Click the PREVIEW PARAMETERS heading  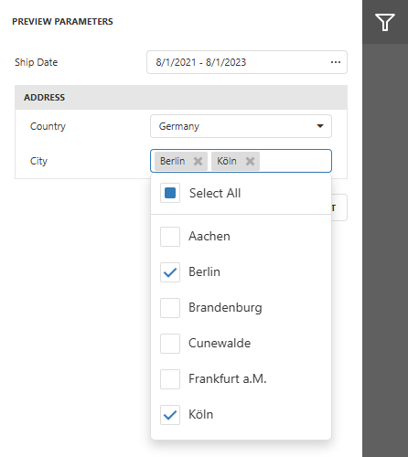coord(62,22)
